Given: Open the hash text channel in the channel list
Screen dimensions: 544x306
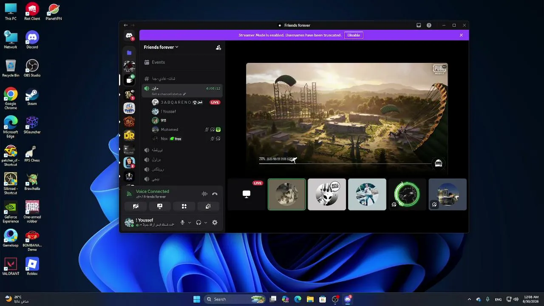Looking at the screenshot, I should 183,79.
